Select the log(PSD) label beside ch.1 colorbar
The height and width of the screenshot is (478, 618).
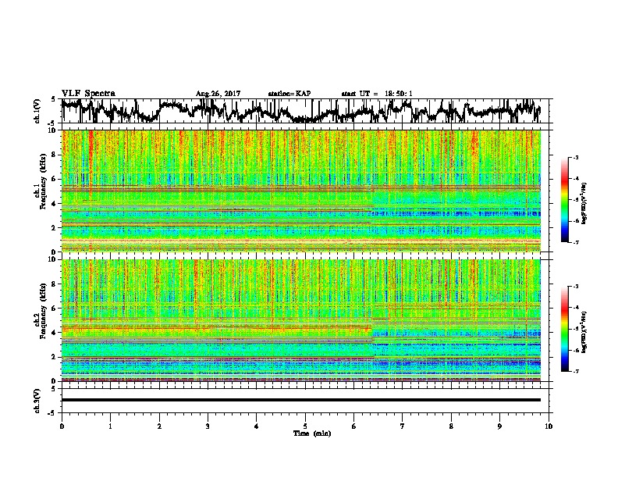(584, 203)
